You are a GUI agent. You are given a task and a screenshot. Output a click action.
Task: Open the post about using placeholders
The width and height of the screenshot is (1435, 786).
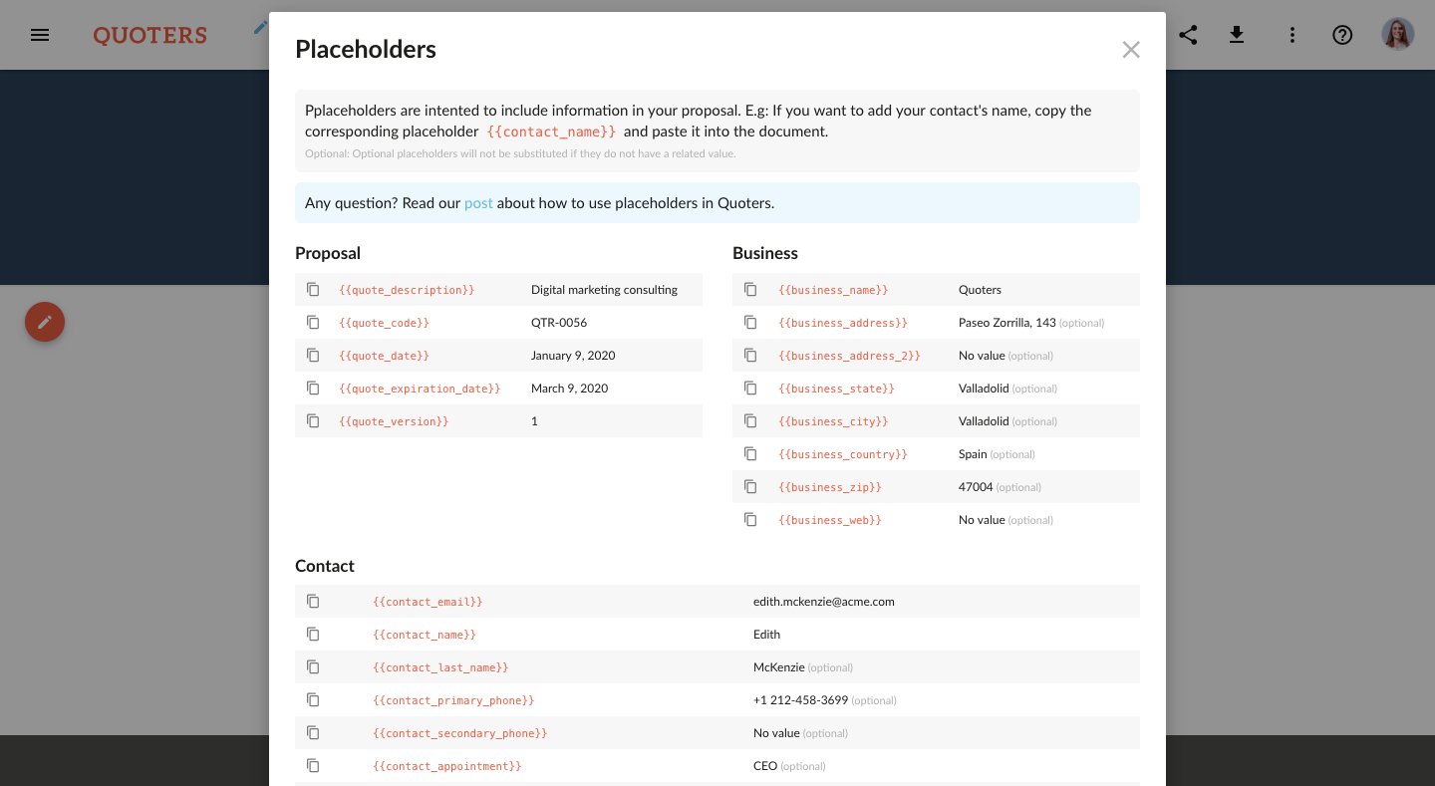tap(477, 202)
